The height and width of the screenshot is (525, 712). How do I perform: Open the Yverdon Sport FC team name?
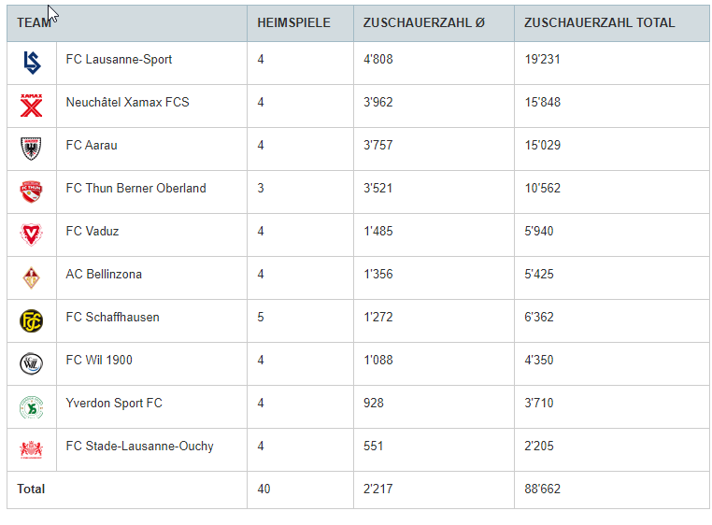pyautogui.click(x=114, y=404)
